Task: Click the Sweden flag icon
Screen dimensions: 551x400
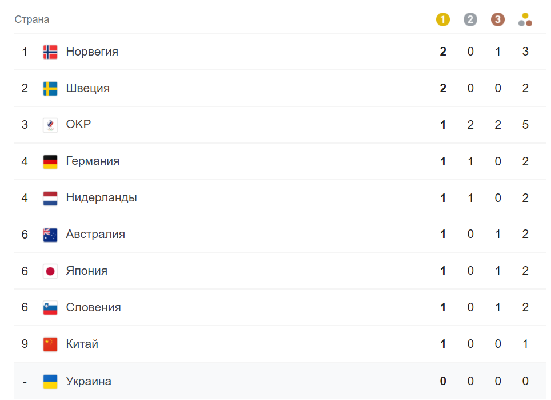Action: pyautogui.click(x=50, y=89)
